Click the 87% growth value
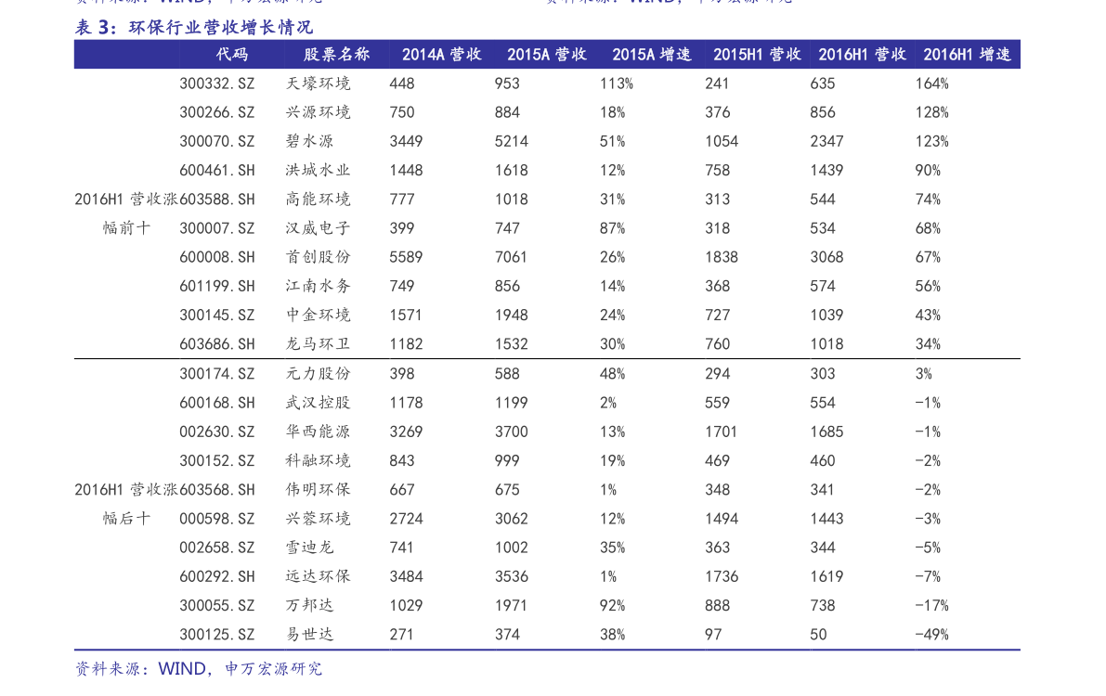The height and width of the screenshot is (696, 1106). click(612, 228)
